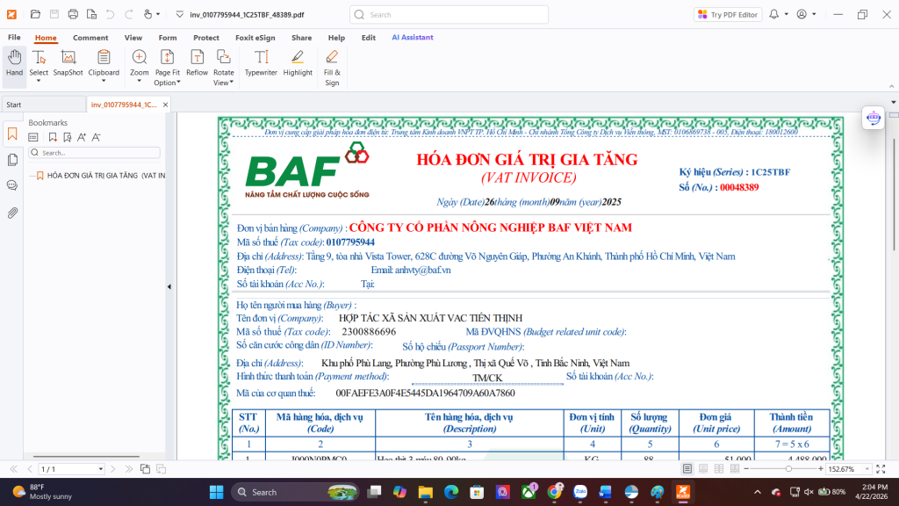Click the Print icon in the quick access bar
This screenshot has width=899, height=506.
73,15
